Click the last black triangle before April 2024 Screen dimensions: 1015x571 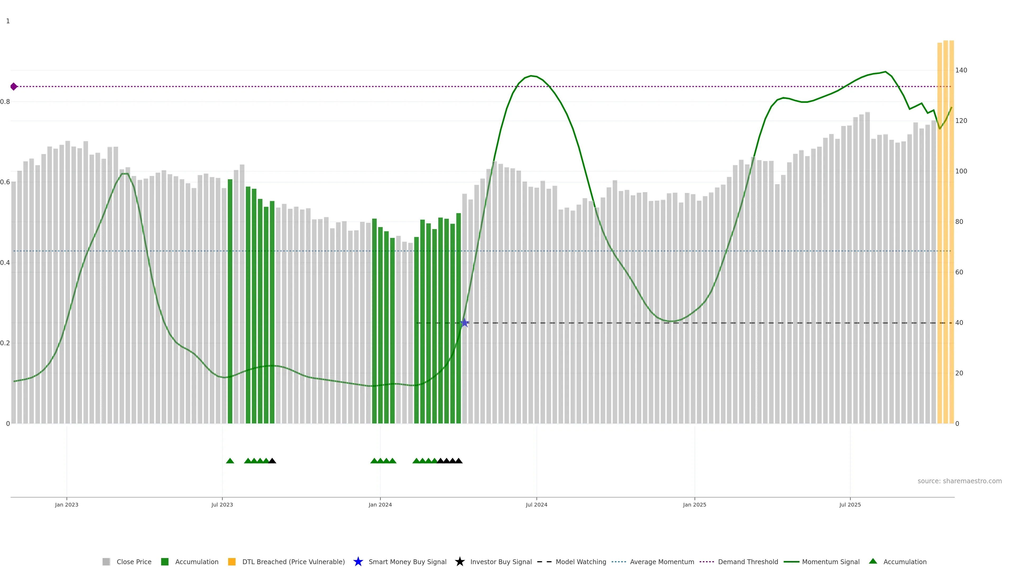tap(459, 461)
